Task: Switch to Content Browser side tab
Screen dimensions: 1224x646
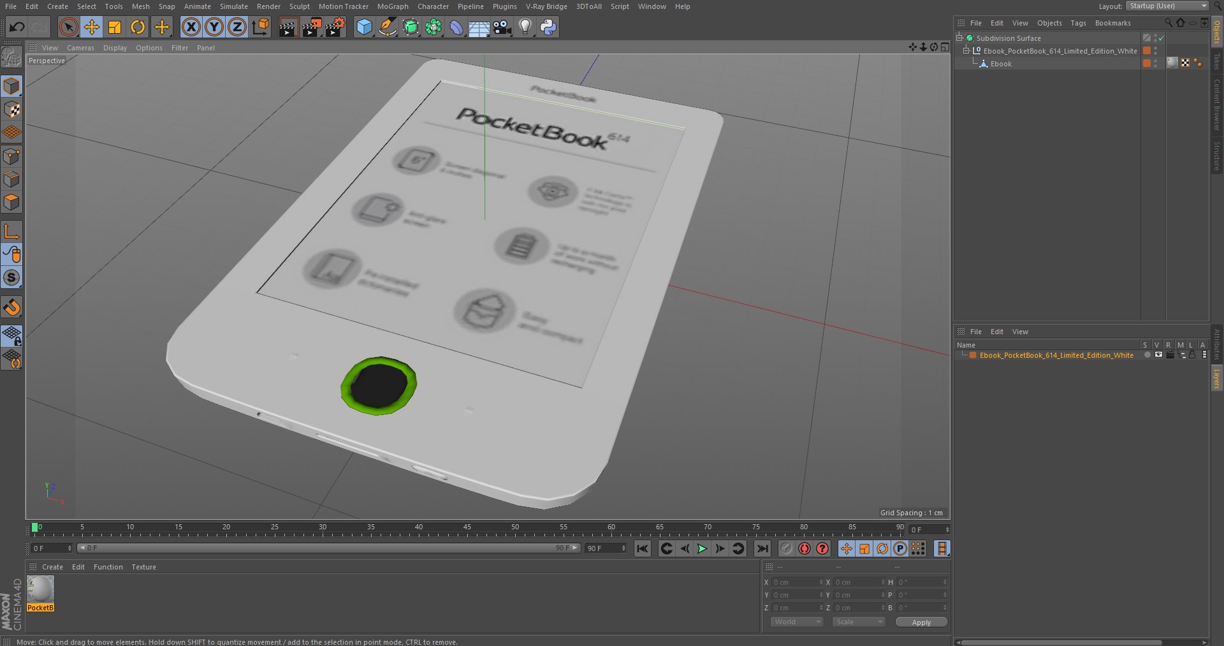Action: coord(1217,105)
